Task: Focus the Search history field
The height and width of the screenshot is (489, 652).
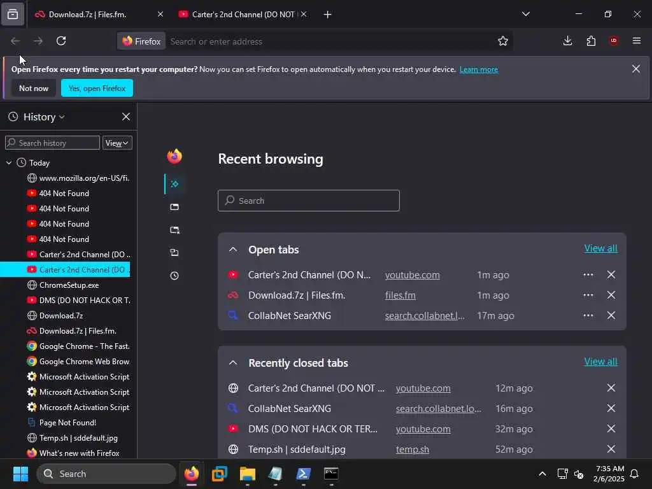Action: 52,143
